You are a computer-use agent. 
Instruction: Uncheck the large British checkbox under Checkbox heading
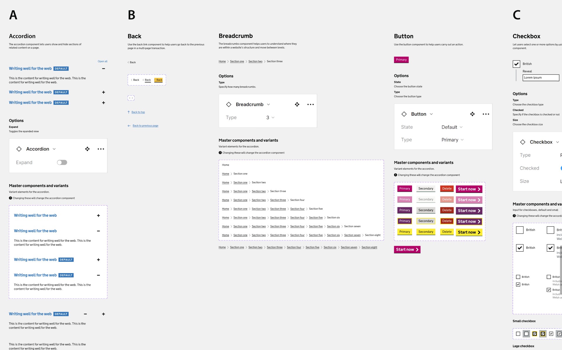(x=517, y=64)
